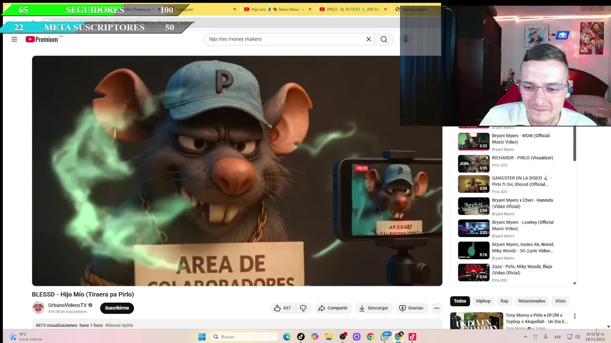This screenshot has height=343, width=611.
Task: Open weather widget showing 18°C
Action: pos(25,337)
